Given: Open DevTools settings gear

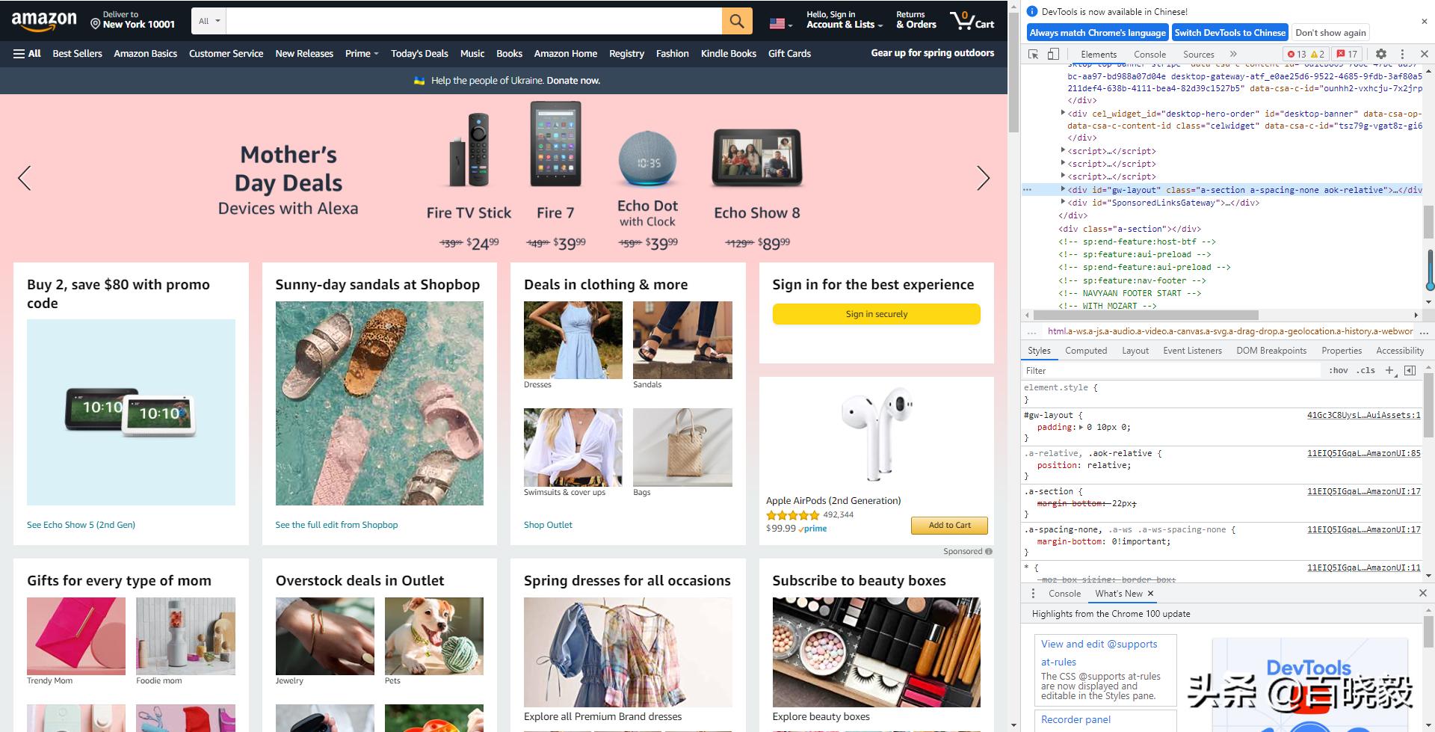Looking at the screenshot, I should (x=1381, y=54).
